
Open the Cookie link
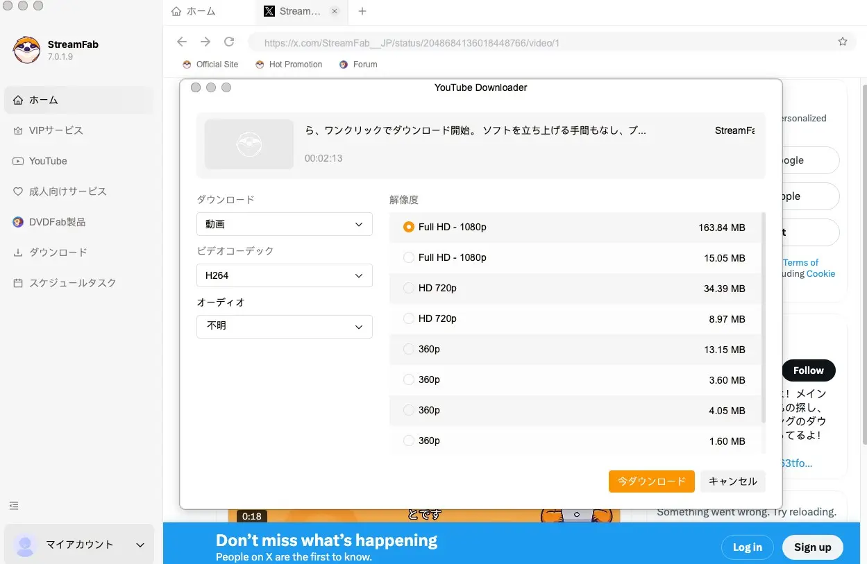pyautogui.click(x=820, y=273)
